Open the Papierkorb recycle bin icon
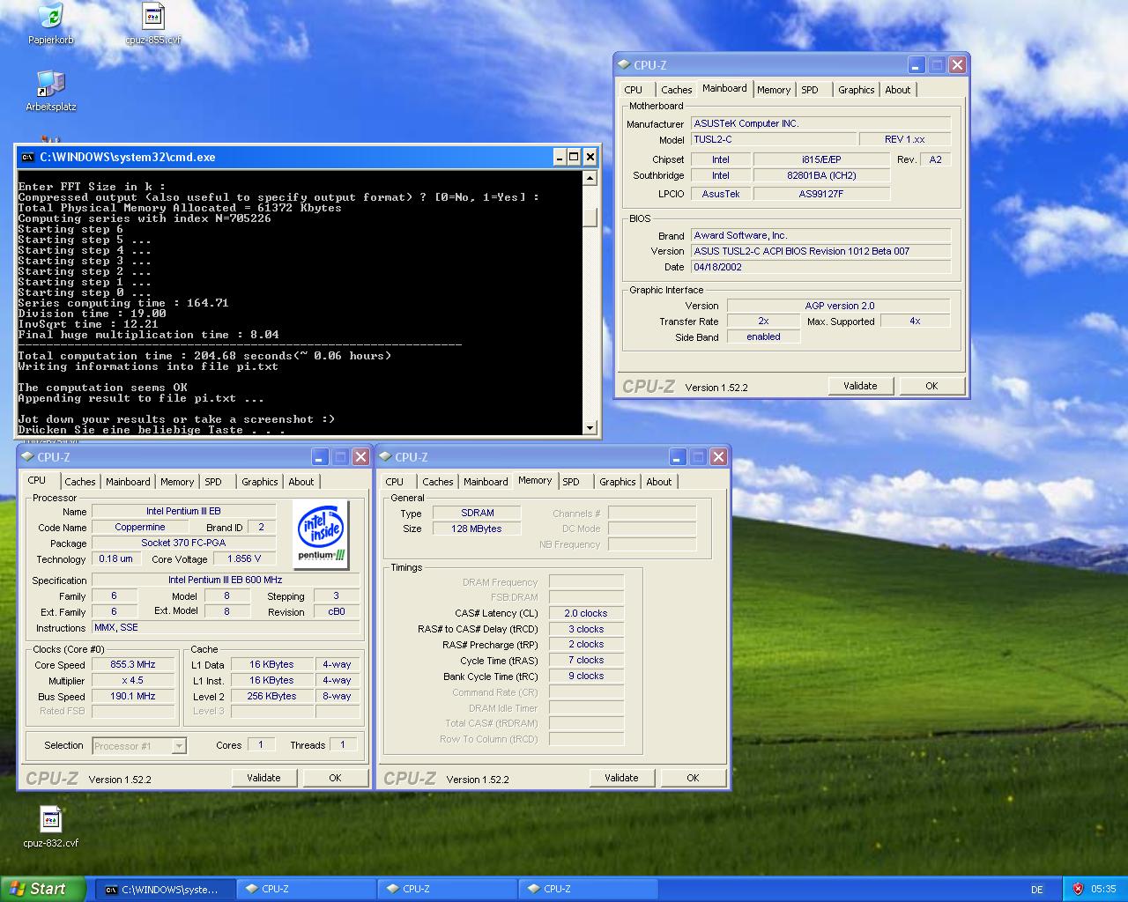The width and height of the screenshot is (1128, 902). click(x=50, y=25)
